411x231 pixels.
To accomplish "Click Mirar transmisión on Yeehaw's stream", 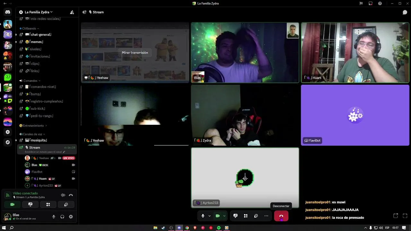I will [x=135, y=53].
